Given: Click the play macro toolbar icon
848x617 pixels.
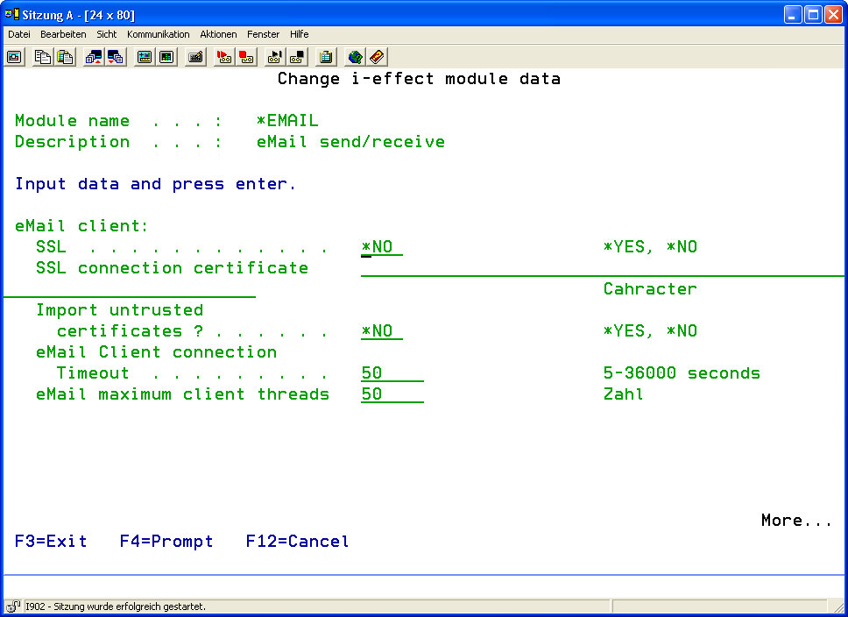Looking at the screenshot, I should (275, 57).
